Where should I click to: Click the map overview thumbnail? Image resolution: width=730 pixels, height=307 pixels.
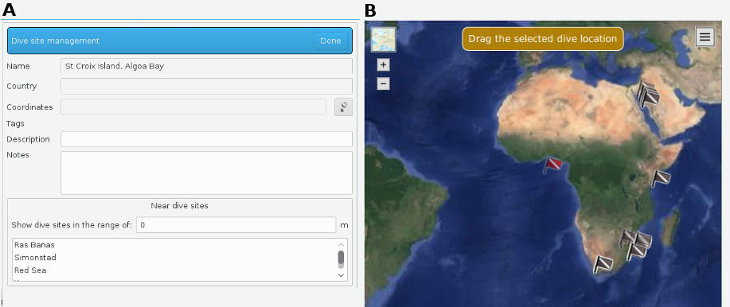pos(383,39)
